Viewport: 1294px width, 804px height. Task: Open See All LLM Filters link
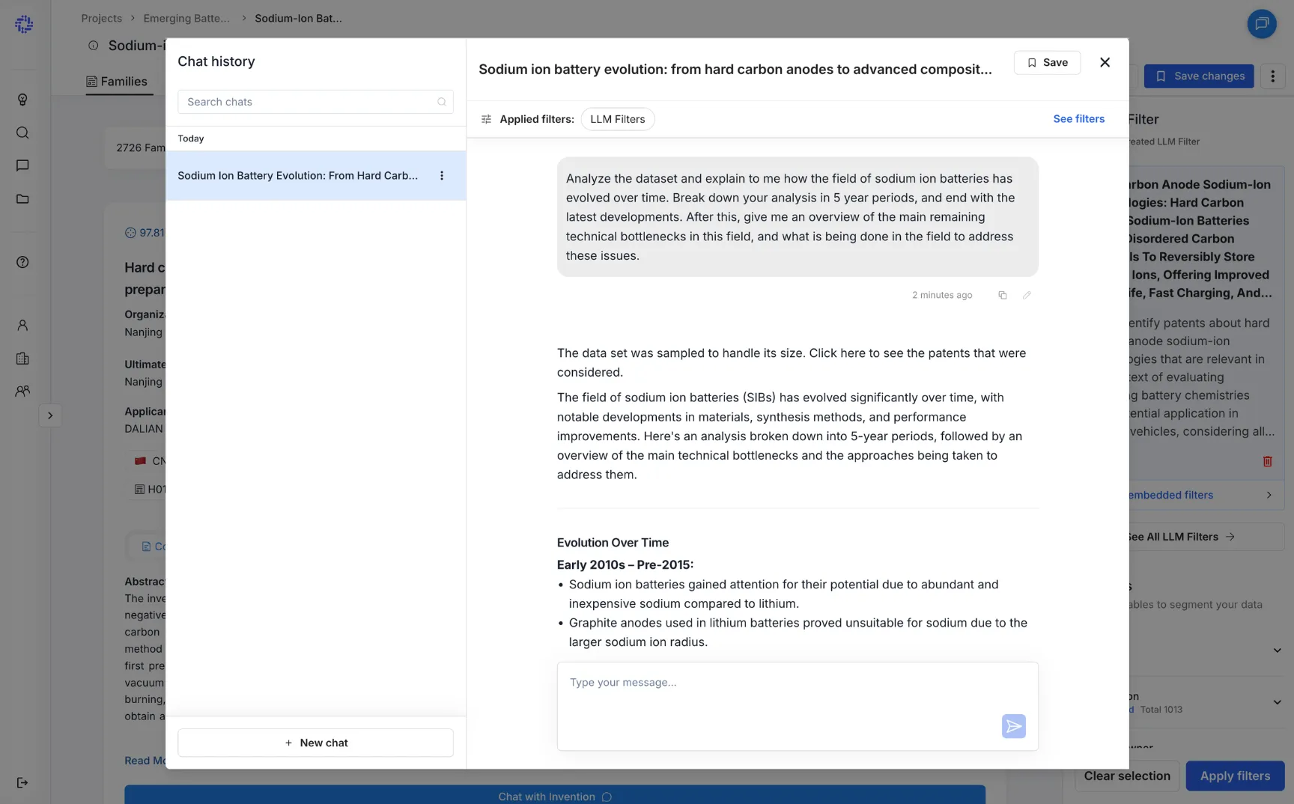1181,536
